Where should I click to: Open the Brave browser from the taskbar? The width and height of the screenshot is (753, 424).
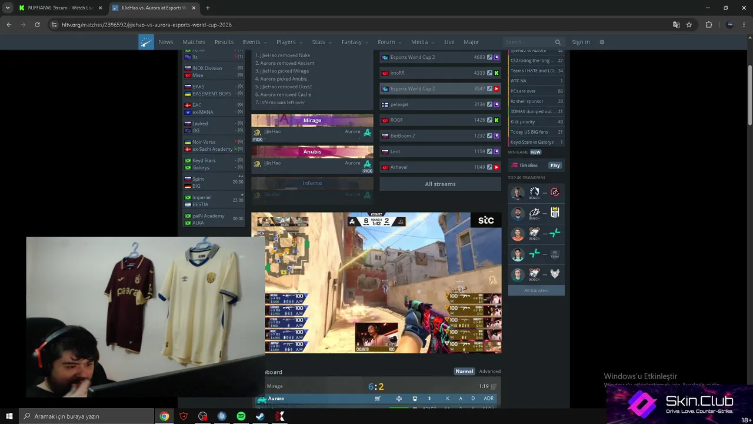click(184, 416)
